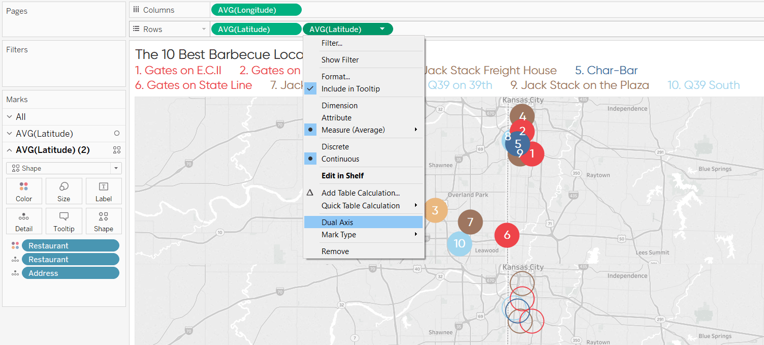Image resolution: width=764 pixels, height=345 pixels.
Task: Open the Detail marks card
Action: [x=24, y=221]
